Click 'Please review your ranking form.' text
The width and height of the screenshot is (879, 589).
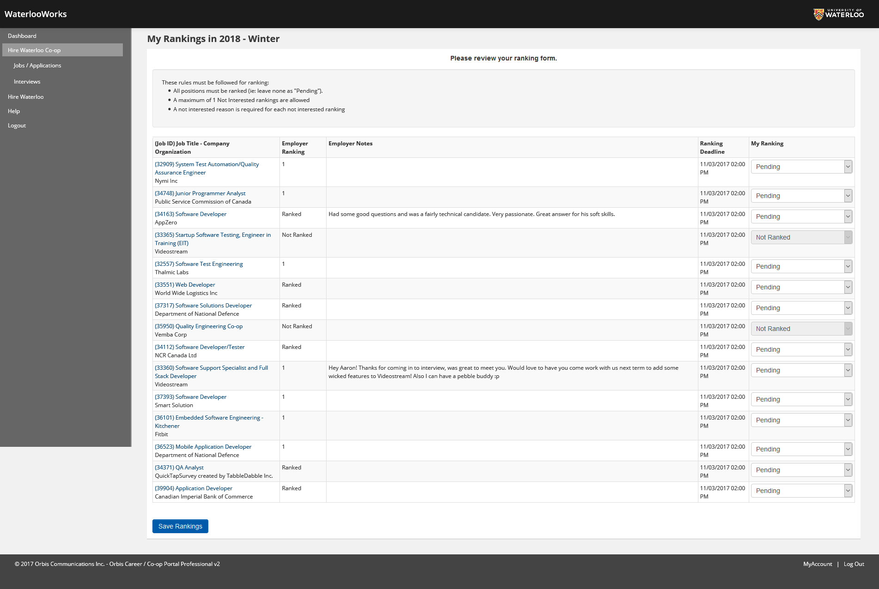point(503,58)
